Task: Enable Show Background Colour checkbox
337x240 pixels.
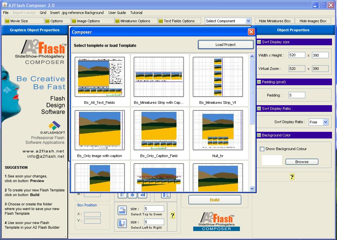Action: 262,149
